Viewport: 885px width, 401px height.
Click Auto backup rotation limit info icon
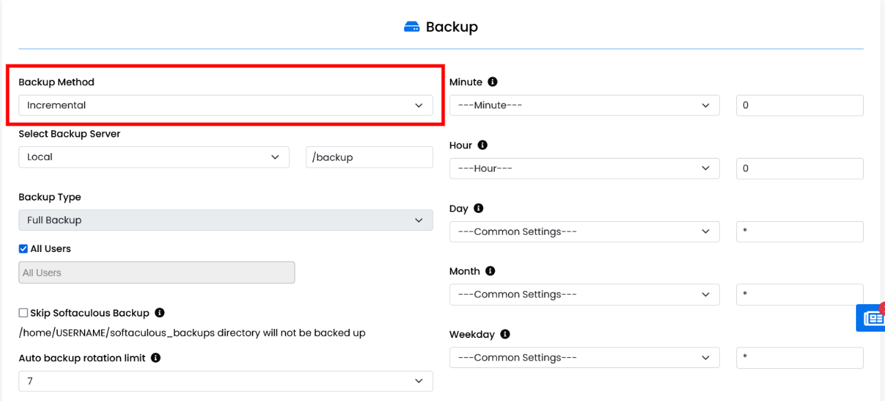pyautogui.click(x=156, y=358)
